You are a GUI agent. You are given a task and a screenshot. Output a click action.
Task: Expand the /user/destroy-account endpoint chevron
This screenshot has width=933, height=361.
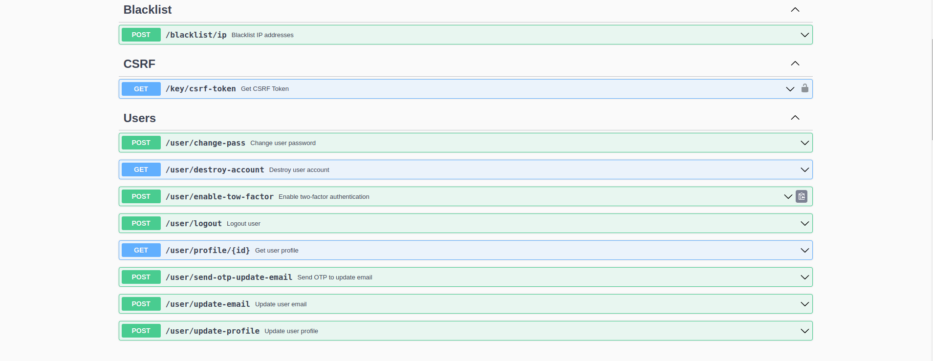pos(804,170)
